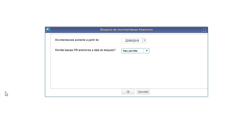This screenshot has height=117, width=238.
Task: Open the question mark lookup beside date
Action: click(145, 41)
